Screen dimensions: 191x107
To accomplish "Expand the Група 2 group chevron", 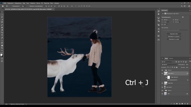I will coord(164,70).
